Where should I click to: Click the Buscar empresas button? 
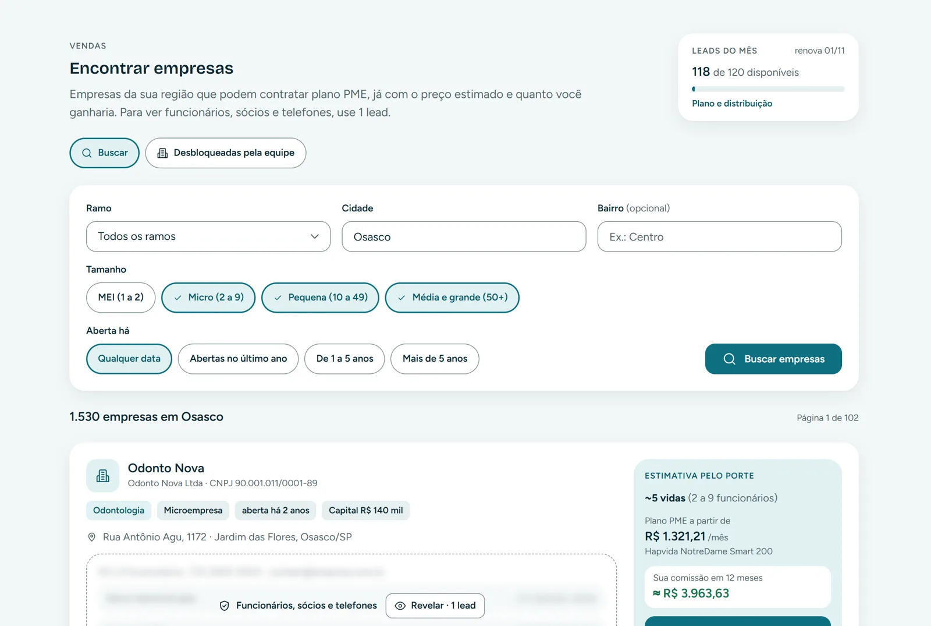pos(773,359)
